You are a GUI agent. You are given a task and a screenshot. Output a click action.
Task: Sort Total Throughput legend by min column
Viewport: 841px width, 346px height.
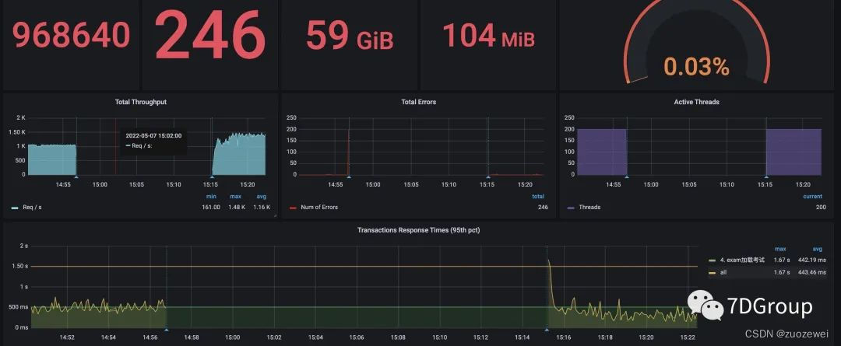click(211, 197)
